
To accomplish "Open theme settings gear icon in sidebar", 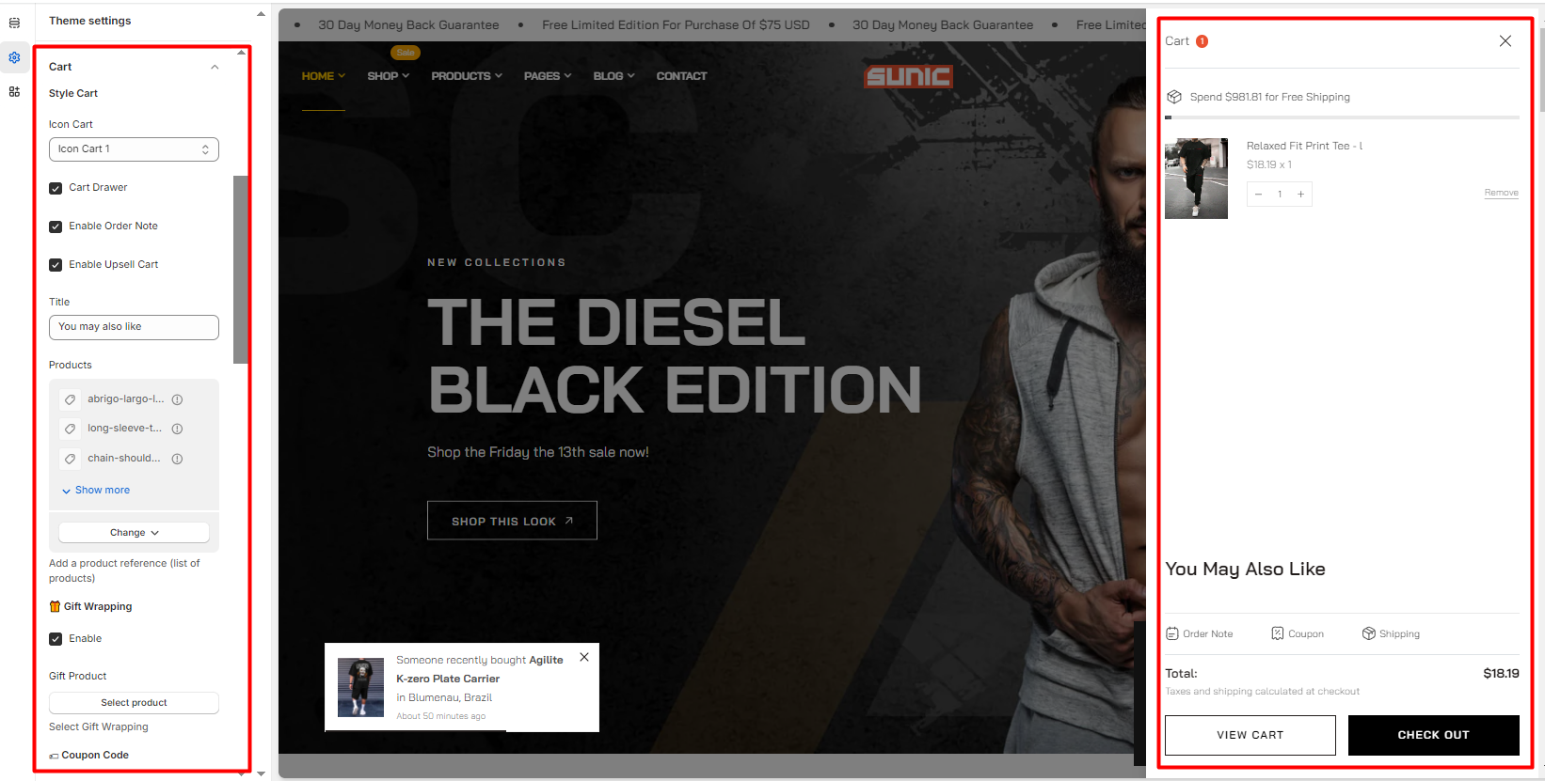I will pyautogui.click(x=14, y=57).
